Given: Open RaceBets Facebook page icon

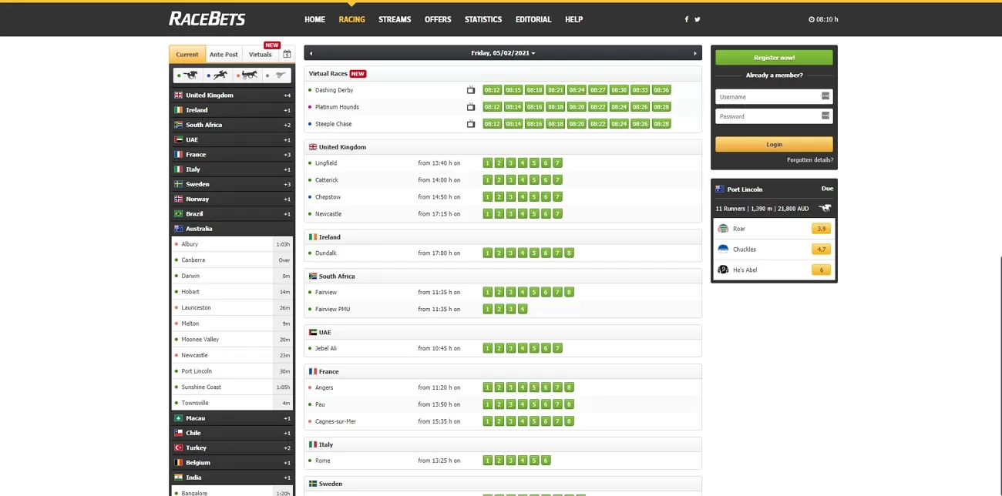Looking at the screenshot, I should 687,19.
